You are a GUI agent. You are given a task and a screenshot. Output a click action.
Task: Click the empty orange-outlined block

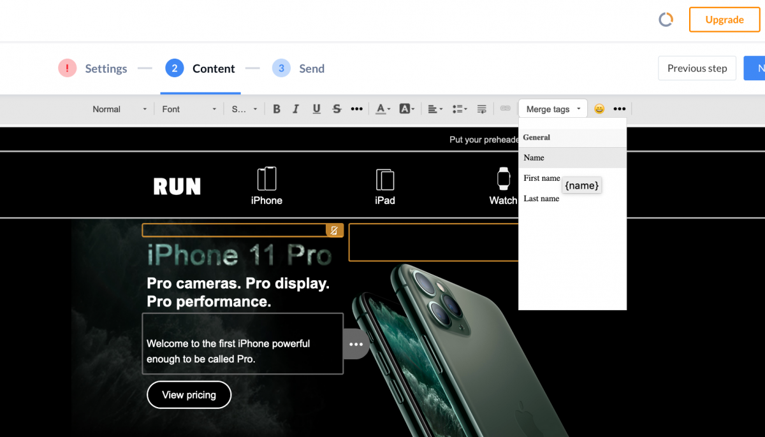click(433, 242)
